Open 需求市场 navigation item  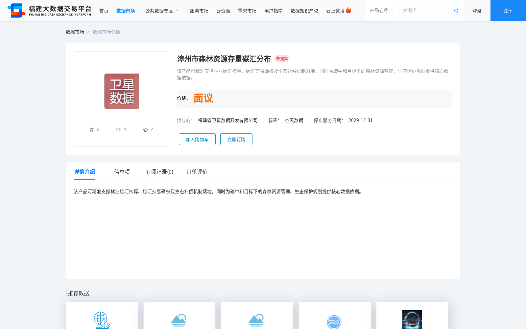[247, 11]
